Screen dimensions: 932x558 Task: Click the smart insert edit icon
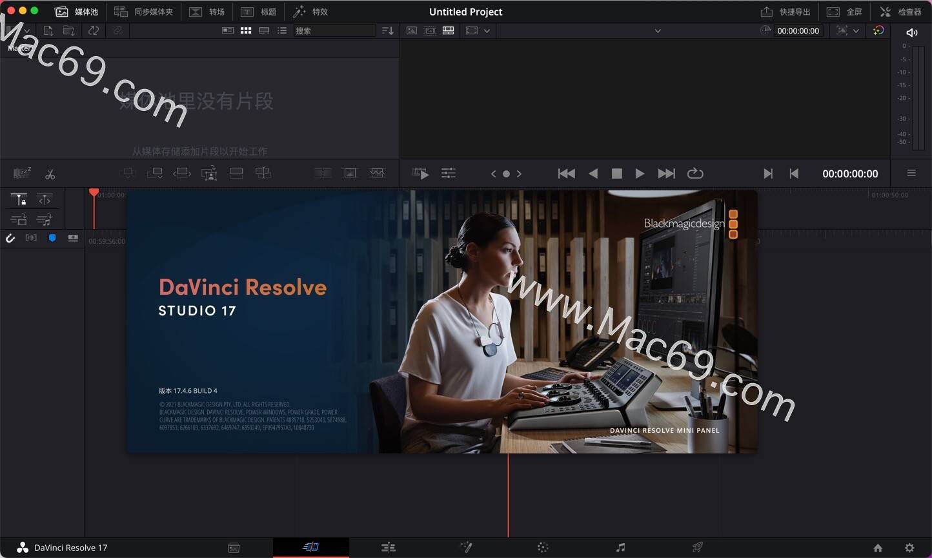tap(127, 173)
